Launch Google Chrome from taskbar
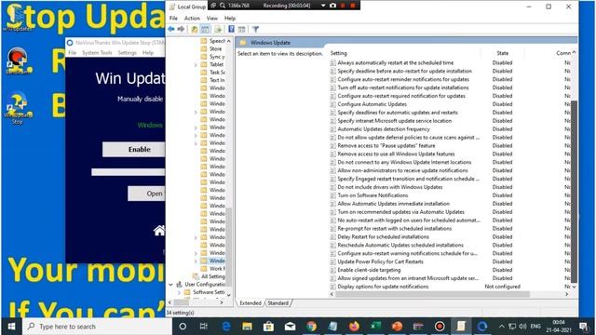This screenshot has height=335, width=596. coord(311,327)
